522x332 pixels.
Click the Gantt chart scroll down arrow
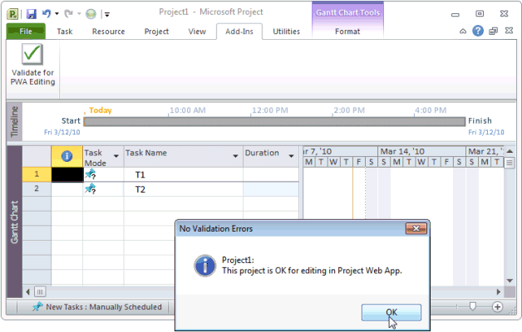coord(510,281)
